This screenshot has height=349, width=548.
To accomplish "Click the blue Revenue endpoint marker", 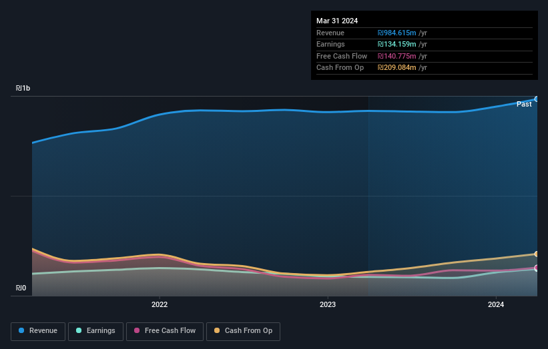I will pos(537,99).
